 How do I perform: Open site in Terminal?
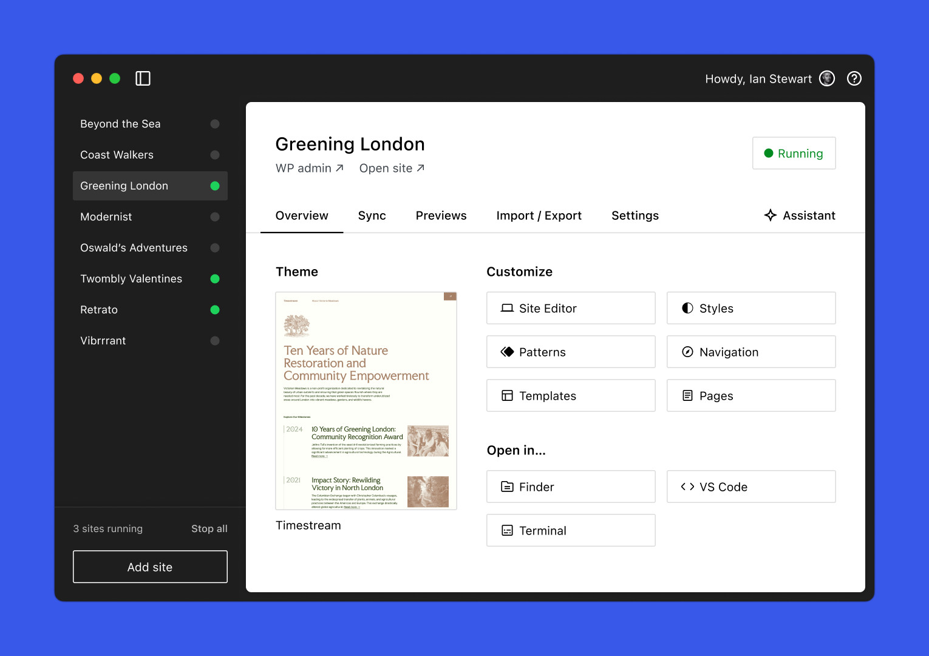571,530
